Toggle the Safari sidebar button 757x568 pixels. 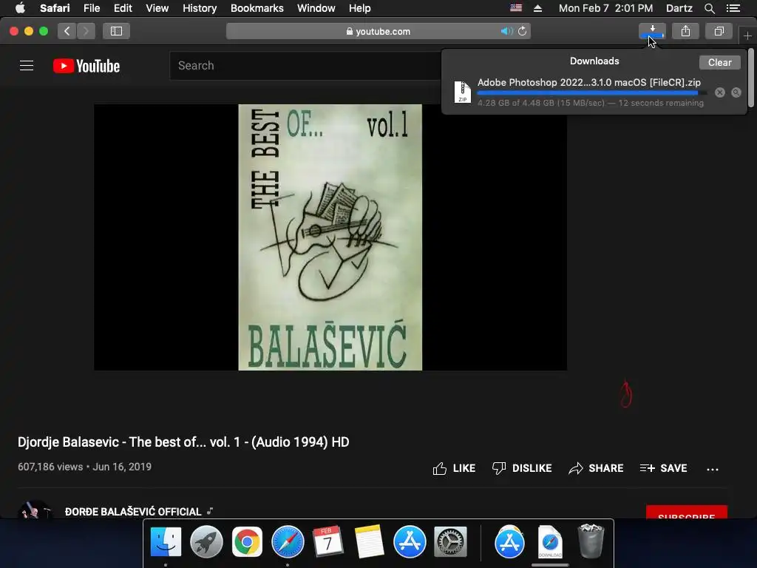coord(116,31)
